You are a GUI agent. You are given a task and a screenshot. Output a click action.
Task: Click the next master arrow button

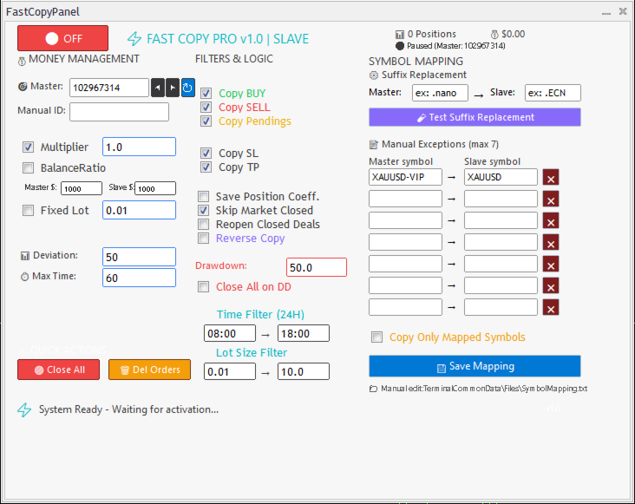pos(173,88)
